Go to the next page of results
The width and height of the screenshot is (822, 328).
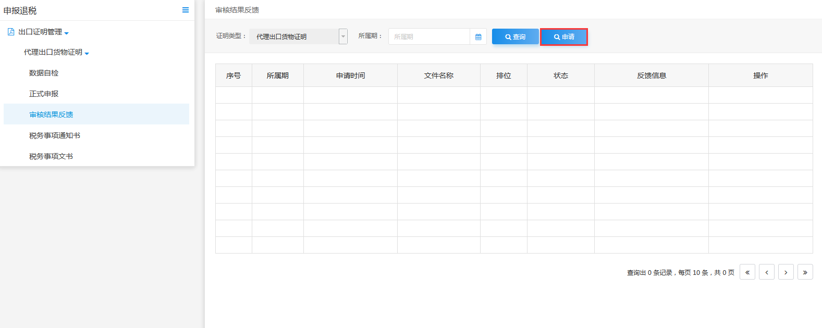coord(786,272)
